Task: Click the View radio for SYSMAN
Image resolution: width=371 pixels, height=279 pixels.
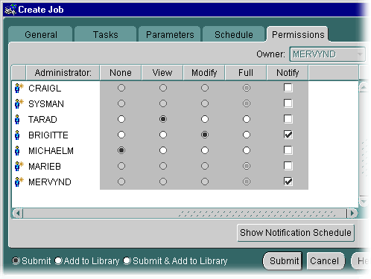Action: [163, 103]
